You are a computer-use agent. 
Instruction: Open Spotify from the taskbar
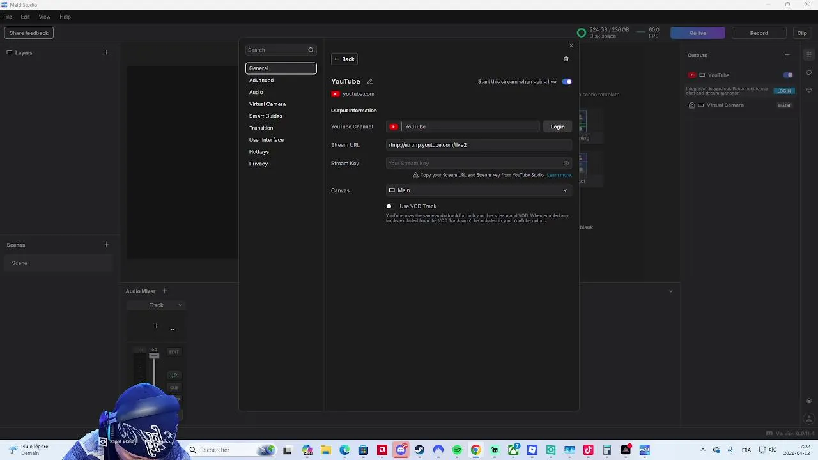click(457, 450)
